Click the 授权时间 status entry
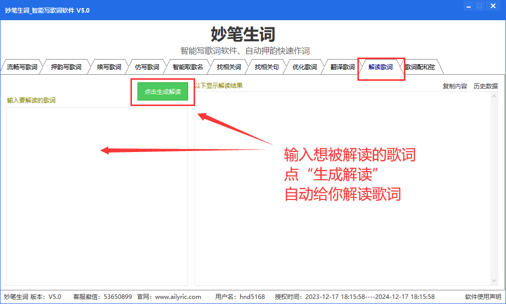506x304 pixels. 355,297
